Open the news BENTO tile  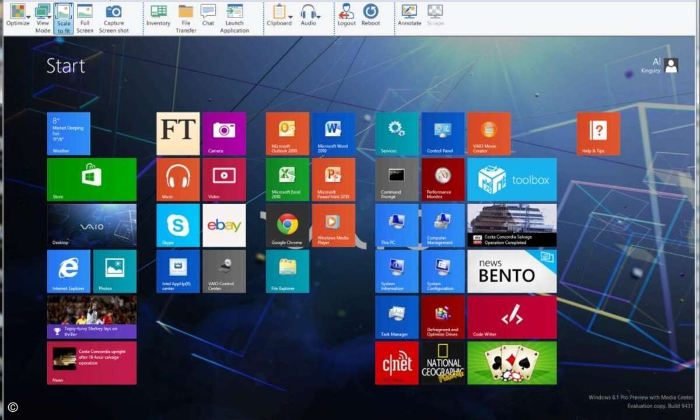click(x=512, y=271)
